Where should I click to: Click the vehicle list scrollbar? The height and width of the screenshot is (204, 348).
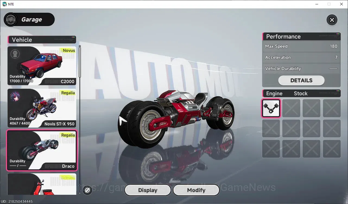(x=80, y=62)
